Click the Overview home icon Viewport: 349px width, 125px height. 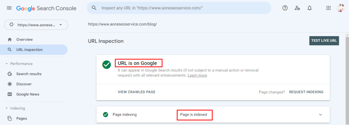click(10, 39)
